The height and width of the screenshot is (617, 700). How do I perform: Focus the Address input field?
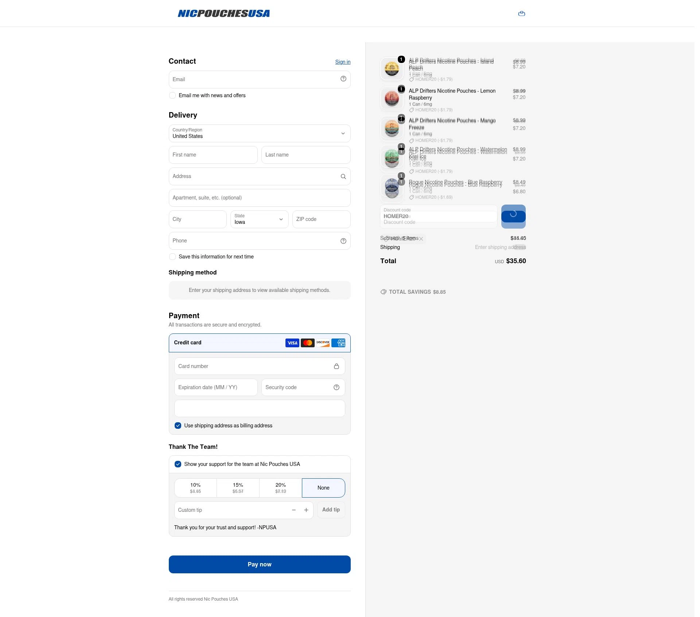coord(260,176)
